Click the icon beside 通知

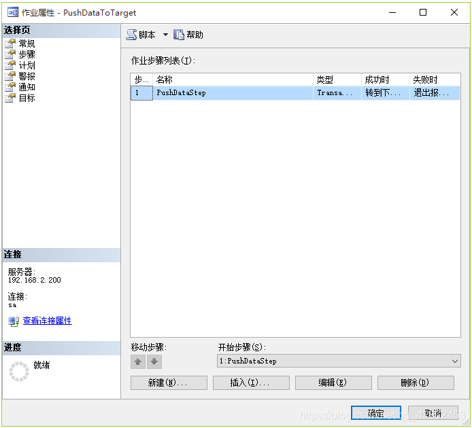click(x=10, y=87)
